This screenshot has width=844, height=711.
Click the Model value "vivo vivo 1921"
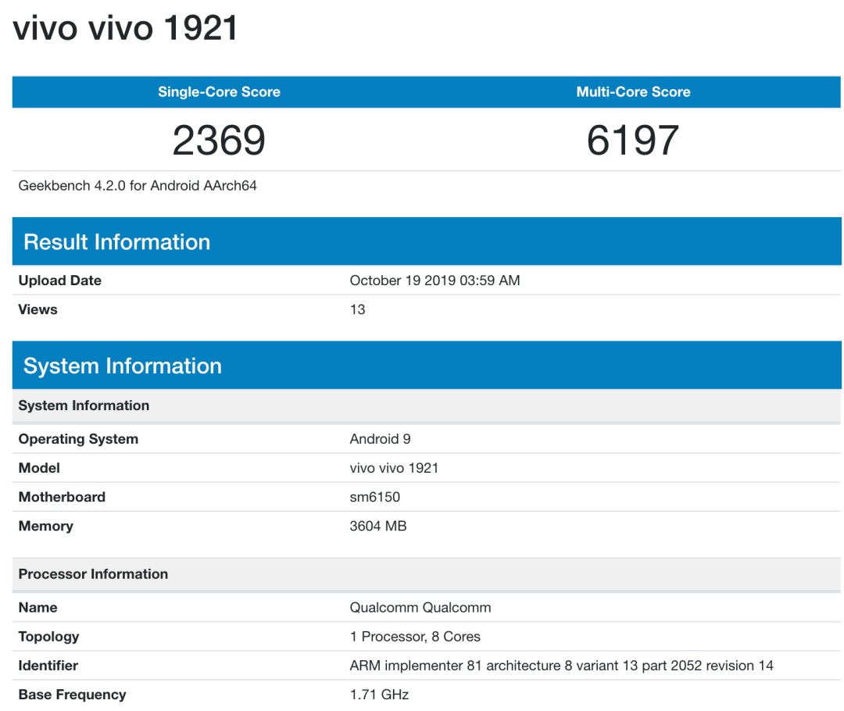pos(394,468)
